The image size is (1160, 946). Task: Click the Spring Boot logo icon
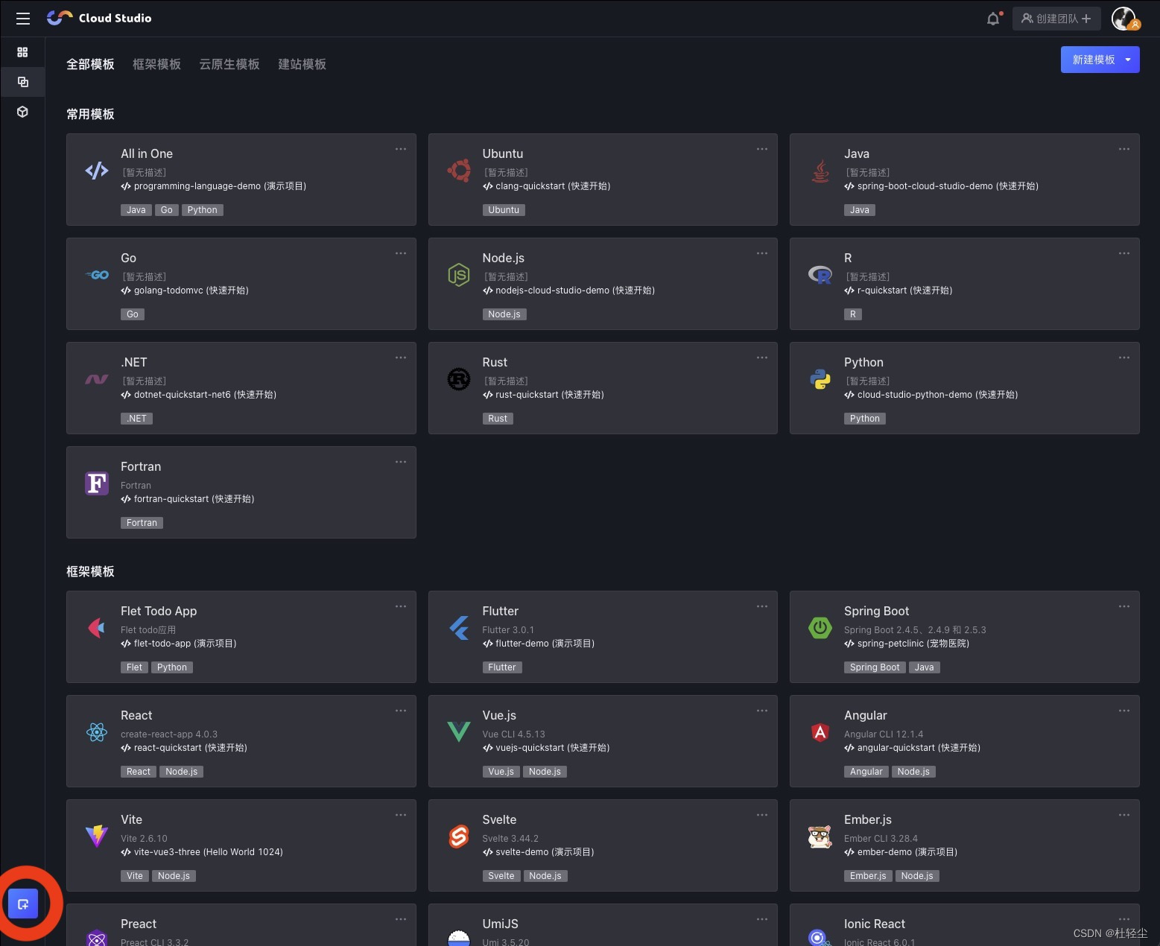820,628
